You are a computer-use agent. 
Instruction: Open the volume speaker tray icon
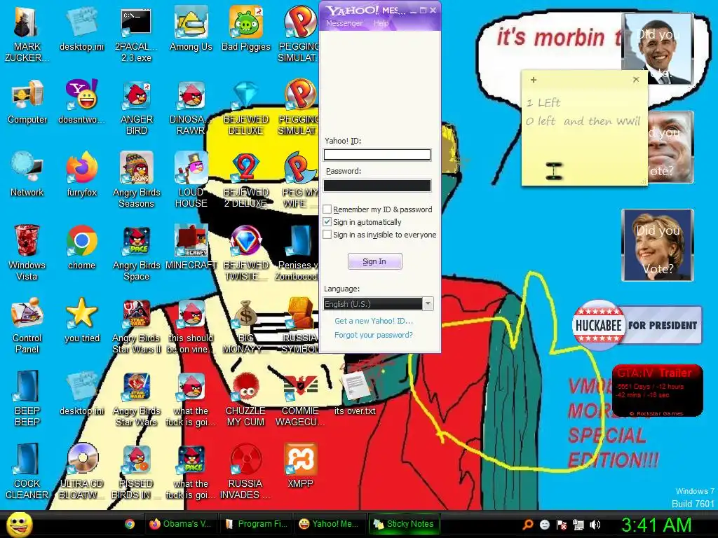(x=595, y=524)
